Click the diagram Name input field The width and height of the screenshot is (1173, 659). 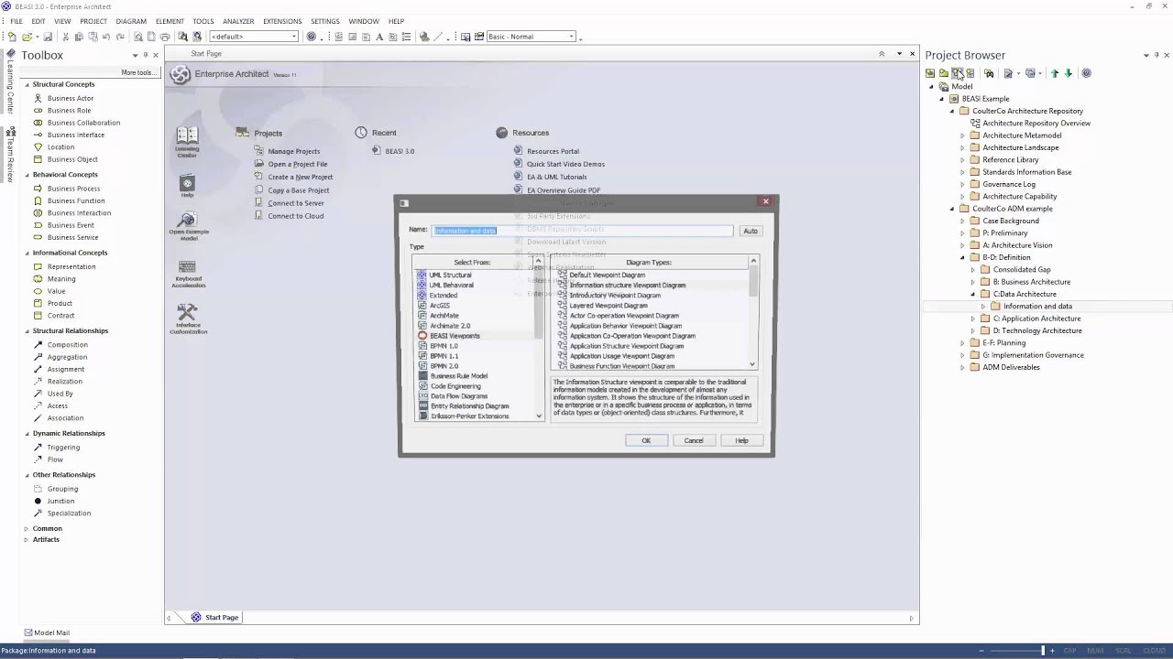point(583,231)
